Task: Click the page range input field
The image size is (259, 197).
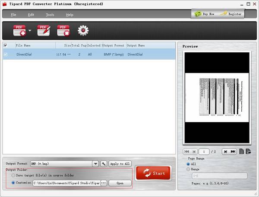Action: [x=220, y=176]
